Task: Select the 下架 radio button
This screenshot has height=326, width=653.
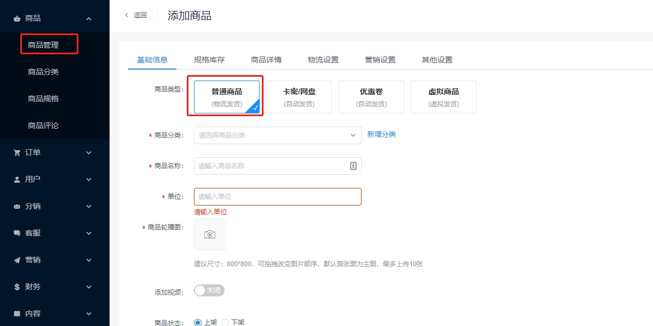Action: 225,323
